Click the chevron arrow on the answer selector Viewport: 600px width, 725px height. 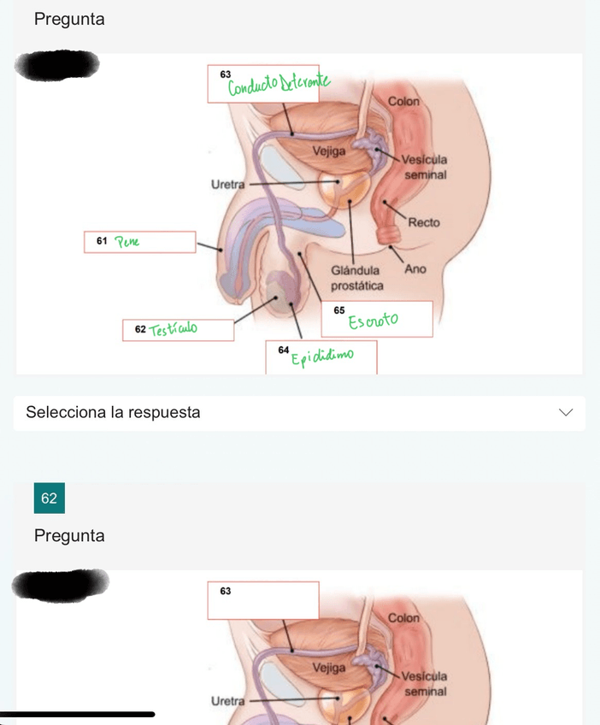click(565, 413)
